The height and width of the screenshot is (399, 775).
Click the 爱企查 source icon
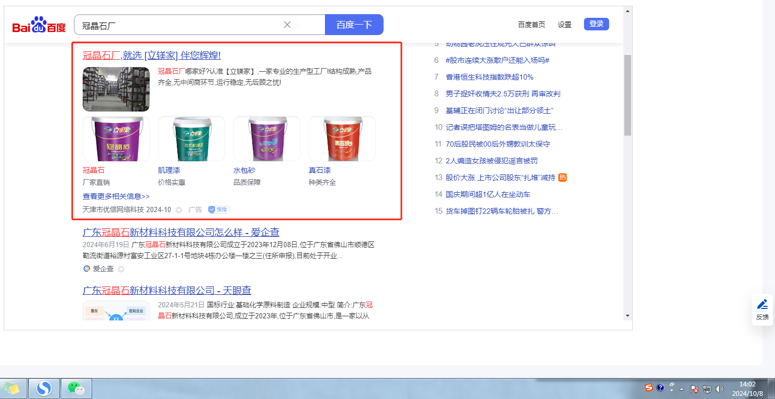(87, 269)
